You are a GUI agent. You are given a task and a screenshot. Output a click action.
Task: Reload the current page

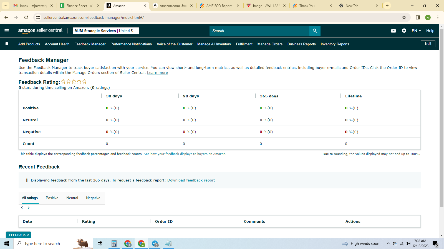click(x=26, y=17)
